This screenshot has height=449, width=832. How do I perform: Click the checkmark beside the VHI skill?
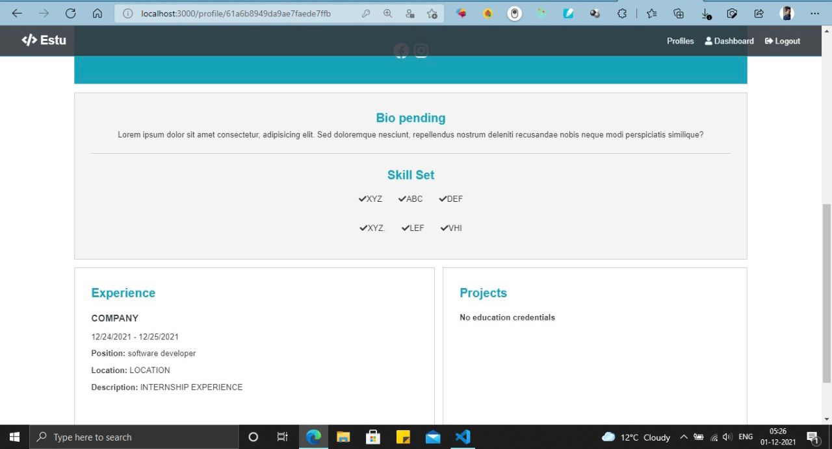coord(443,228)
